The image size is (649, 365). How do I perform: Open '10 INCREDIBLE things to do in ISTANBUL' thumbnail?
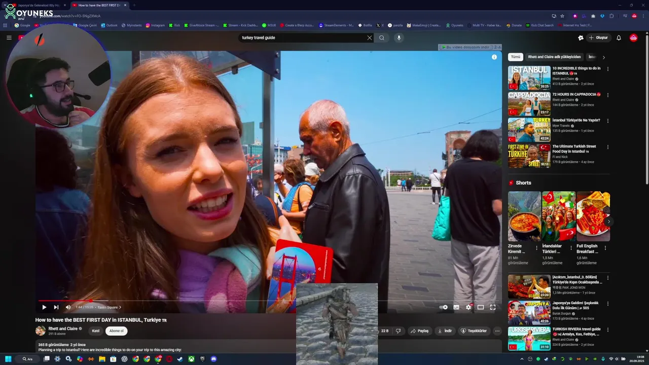click(x=529, y=78)
